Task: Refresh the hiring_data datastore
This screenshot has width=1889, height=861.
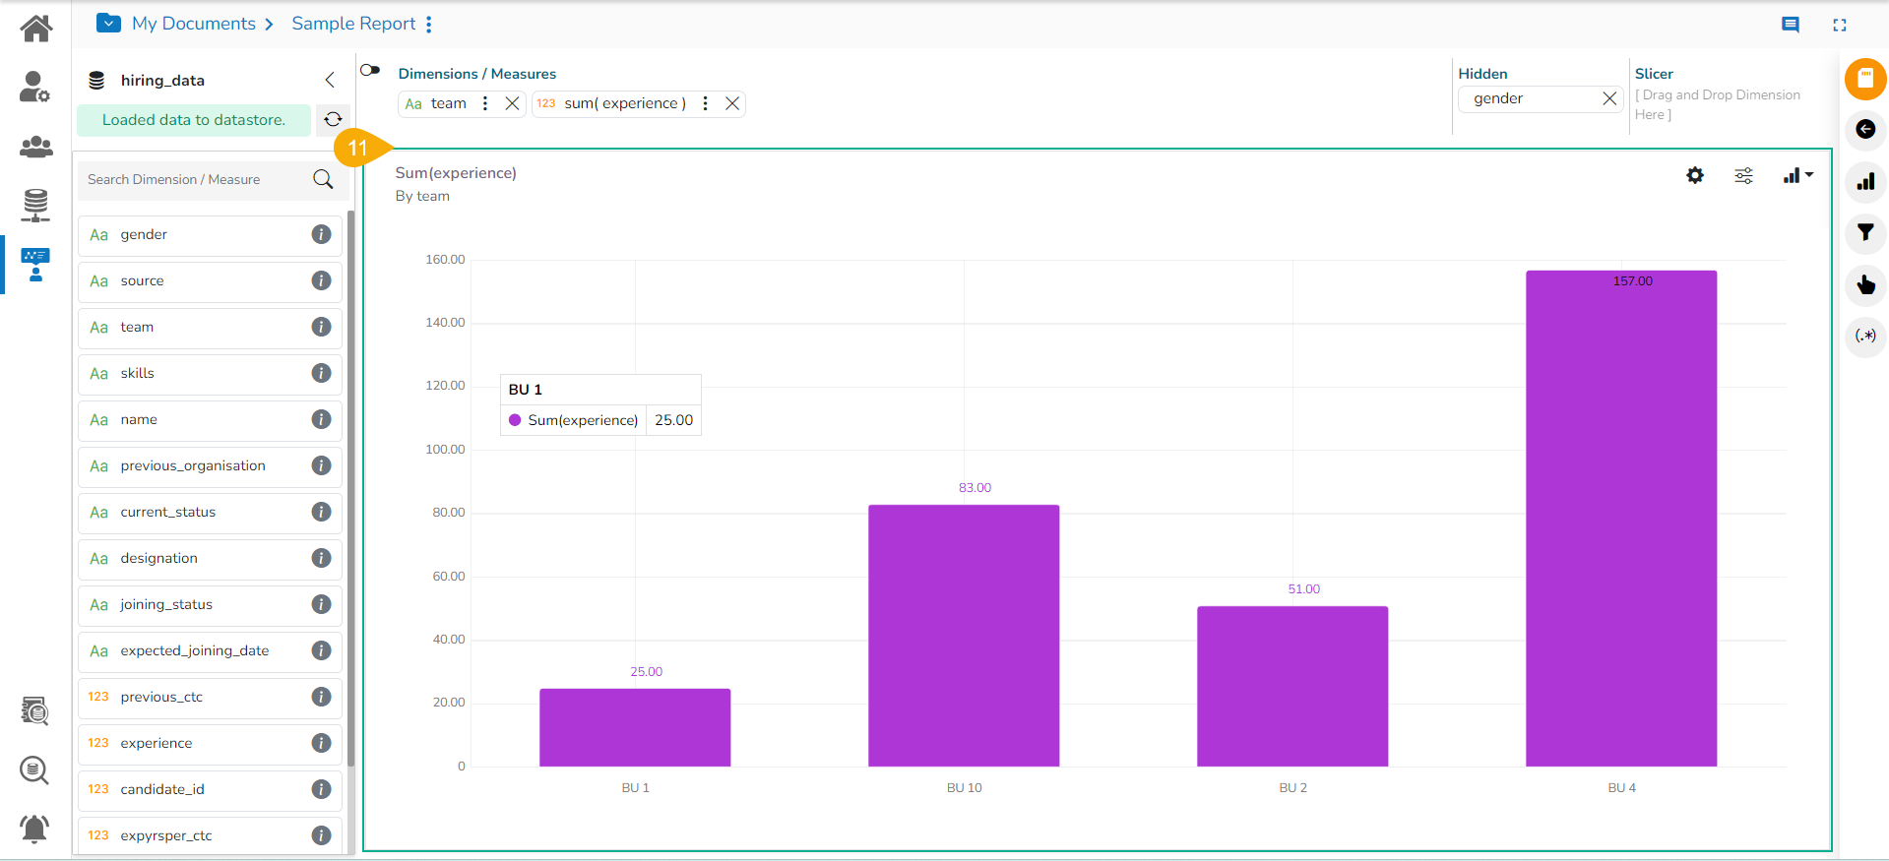Action: coord(333,119)
